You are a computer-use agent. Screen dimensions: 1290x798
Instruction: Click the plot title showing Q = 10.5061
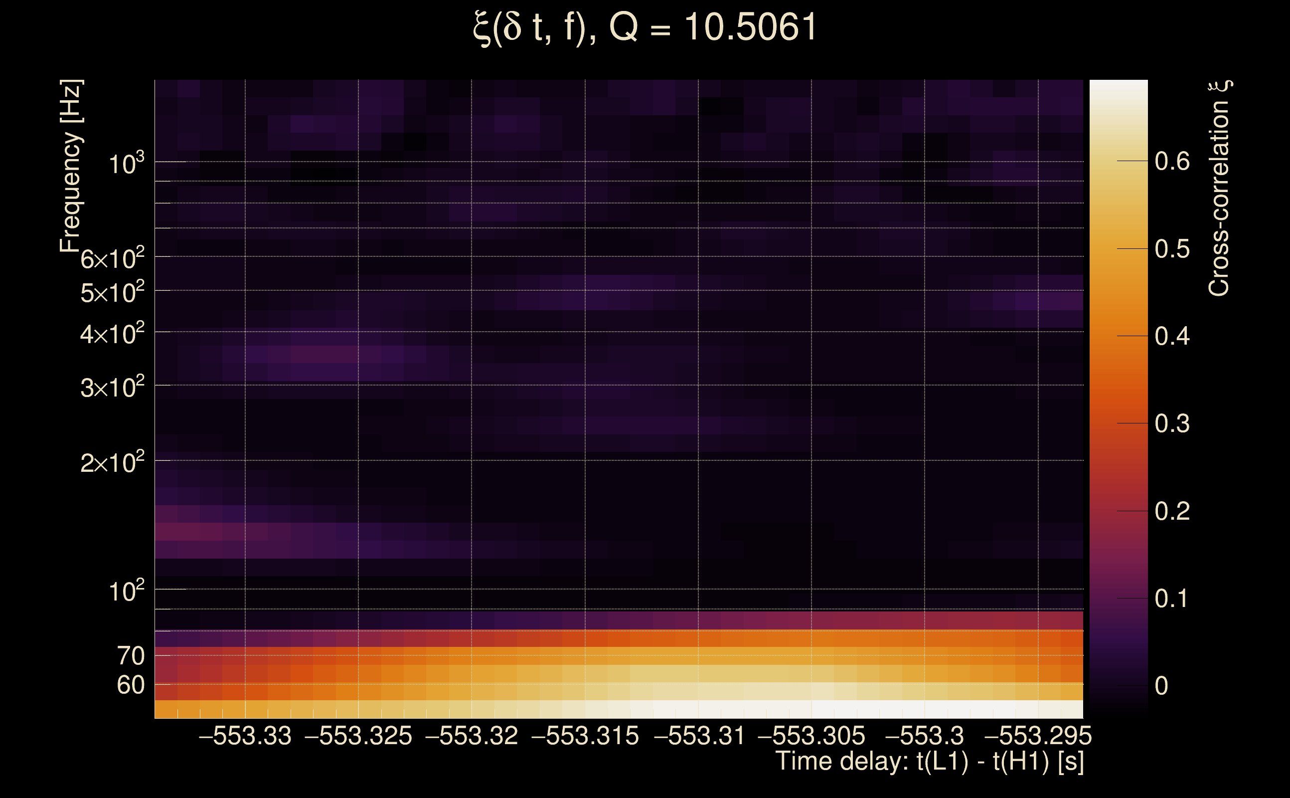[x=645, y=27]
